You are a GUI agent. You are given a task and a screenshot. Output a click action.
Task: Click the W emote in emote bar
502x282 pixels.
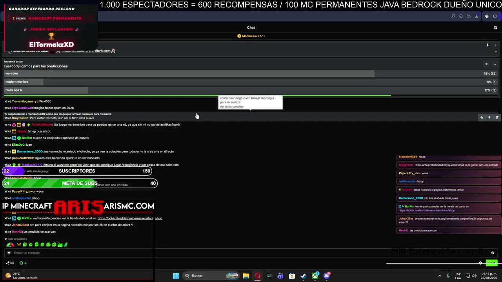click(x=19, y=244)
